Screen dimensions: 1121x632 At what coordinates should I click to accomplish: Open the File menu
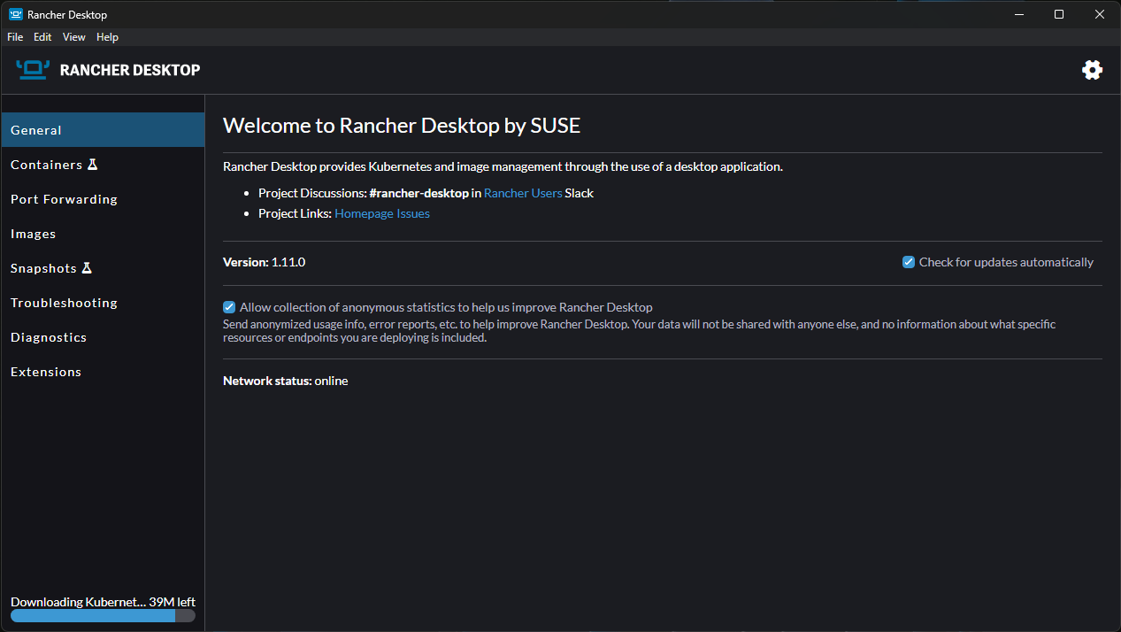[x=15, y=37]
